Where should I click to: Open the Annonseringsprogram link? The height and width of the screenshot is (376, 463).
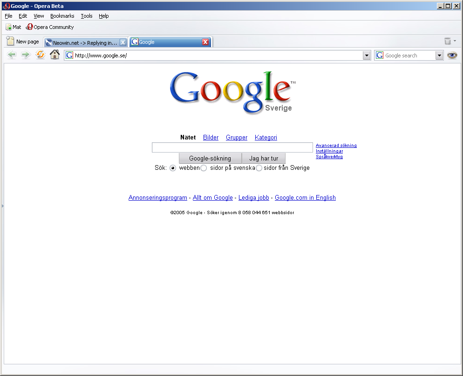tap(158, 198)
